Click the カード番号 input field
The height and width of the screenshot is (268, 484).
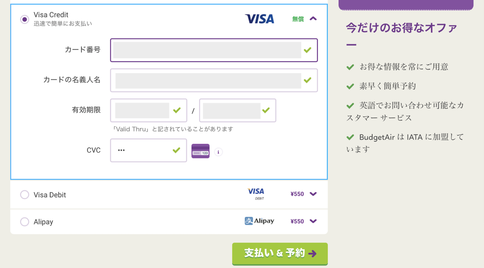pos(207,50)
